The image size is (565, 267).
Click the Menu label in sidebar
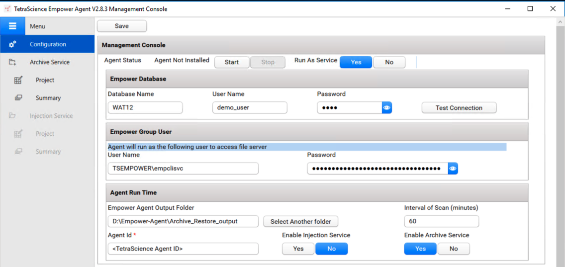pyautogui.click(x=37, y=26)
